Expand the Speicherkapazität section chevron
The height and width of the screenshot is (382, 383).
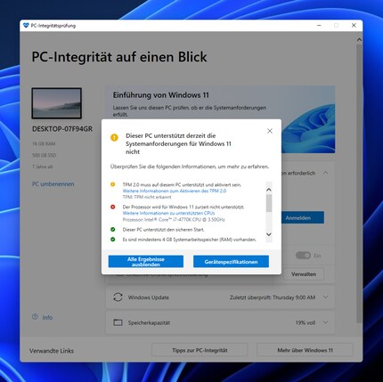click(326, 322)
